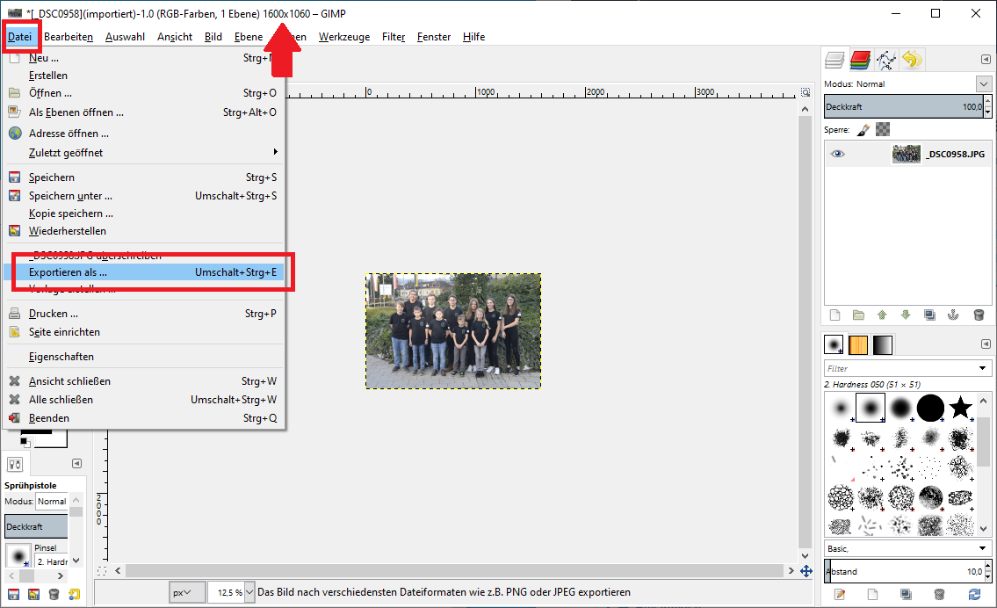Switch to the Patterns tab
This screenshot has height=608, width=997.
pyautogui.click(x=857, y=344)
